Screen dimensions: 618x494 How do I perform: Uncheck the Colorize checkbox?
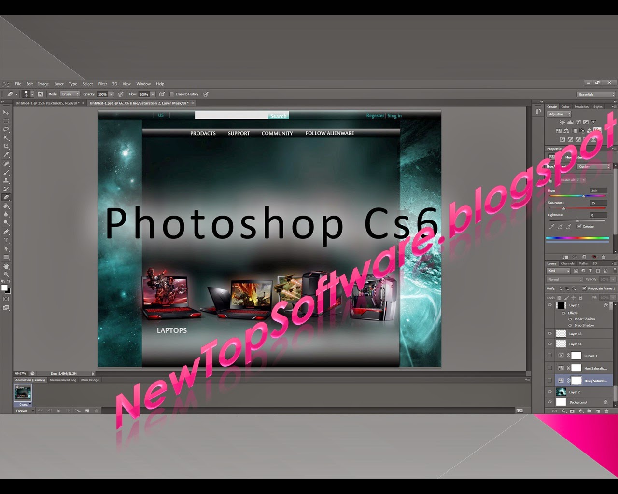coord(579,226)
